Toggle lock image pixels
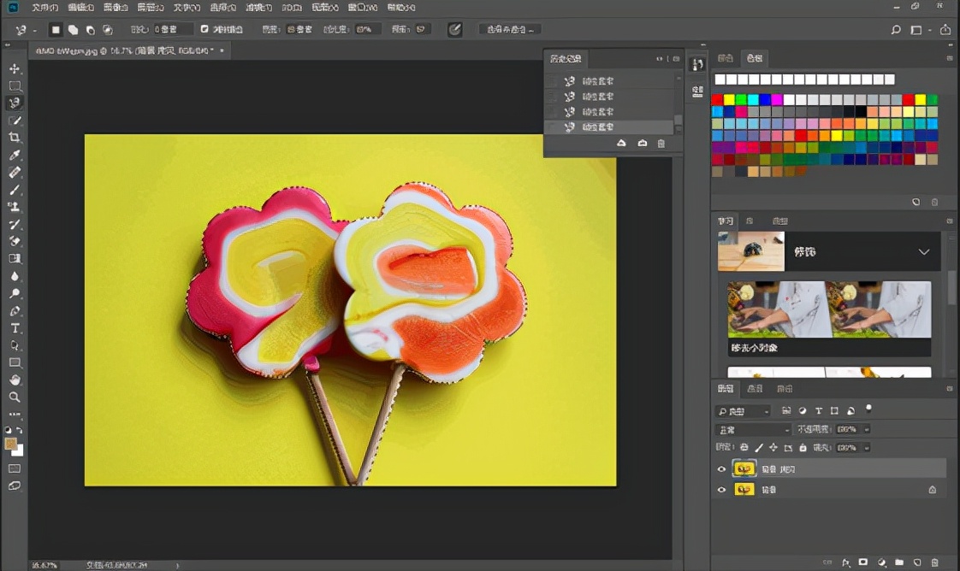This screenshot has height=571, width=960. (759, 448)
